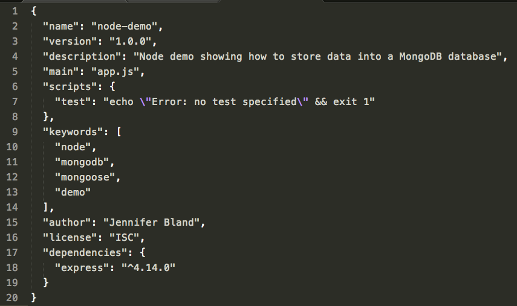Click the "keywords" key

tap(70, 132)
